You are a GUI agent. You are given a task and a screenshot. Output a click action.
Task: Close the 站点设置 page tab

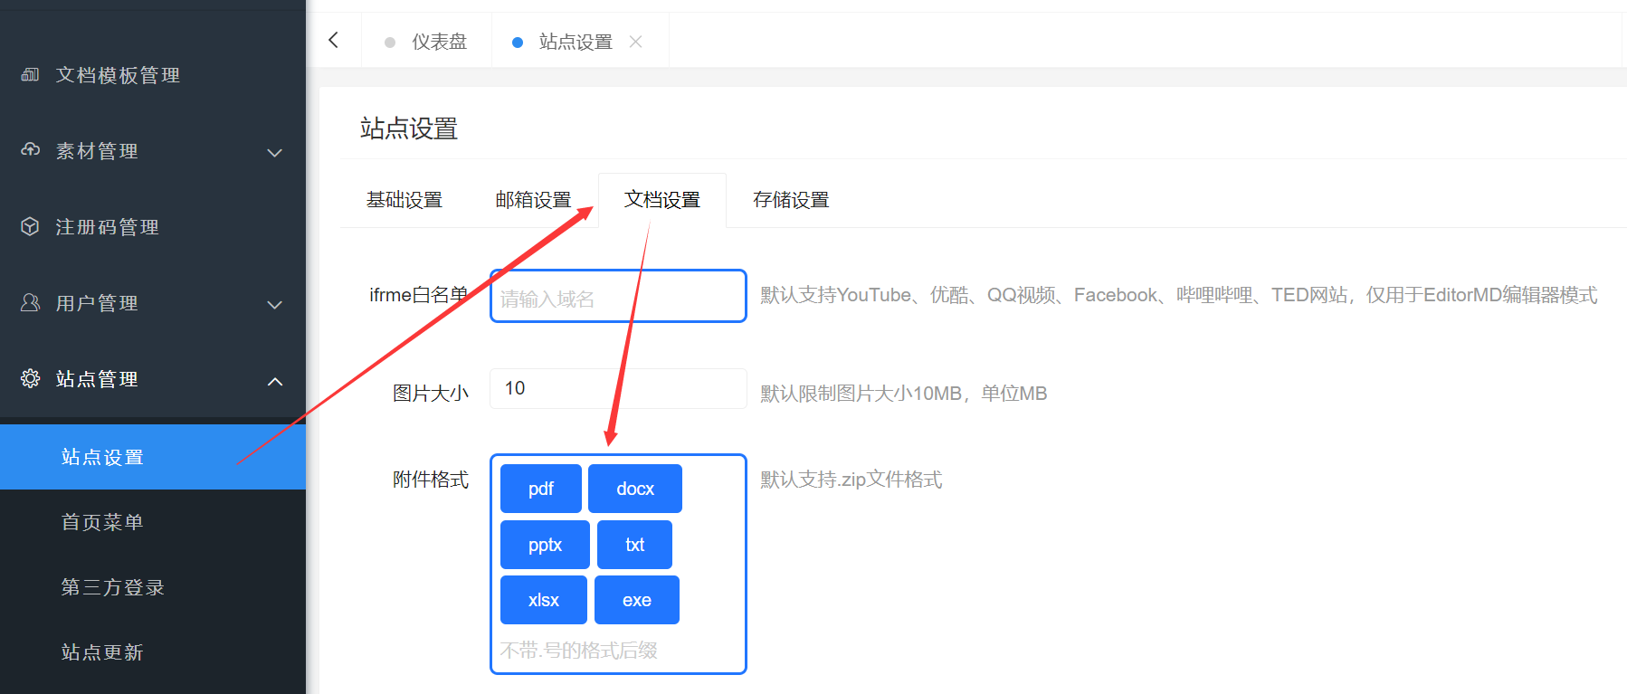click(636, 42)
